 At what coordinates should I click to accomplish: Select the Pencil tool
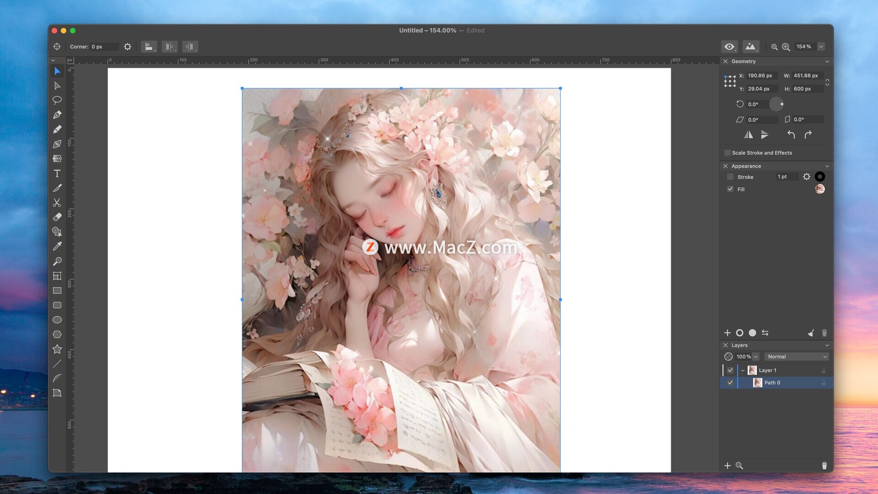click(57, 129)
